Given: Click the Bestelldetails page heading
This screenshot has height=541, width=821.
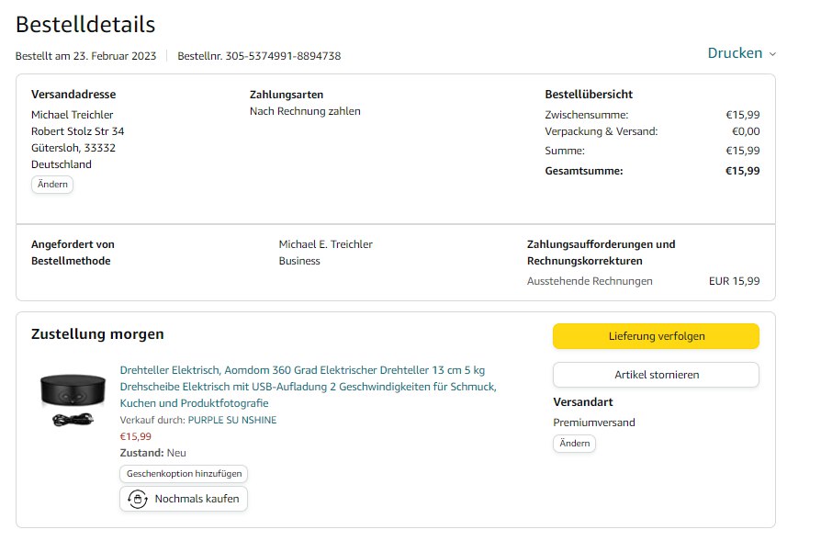Looking at the screenshot, I should tap(85, 25).
